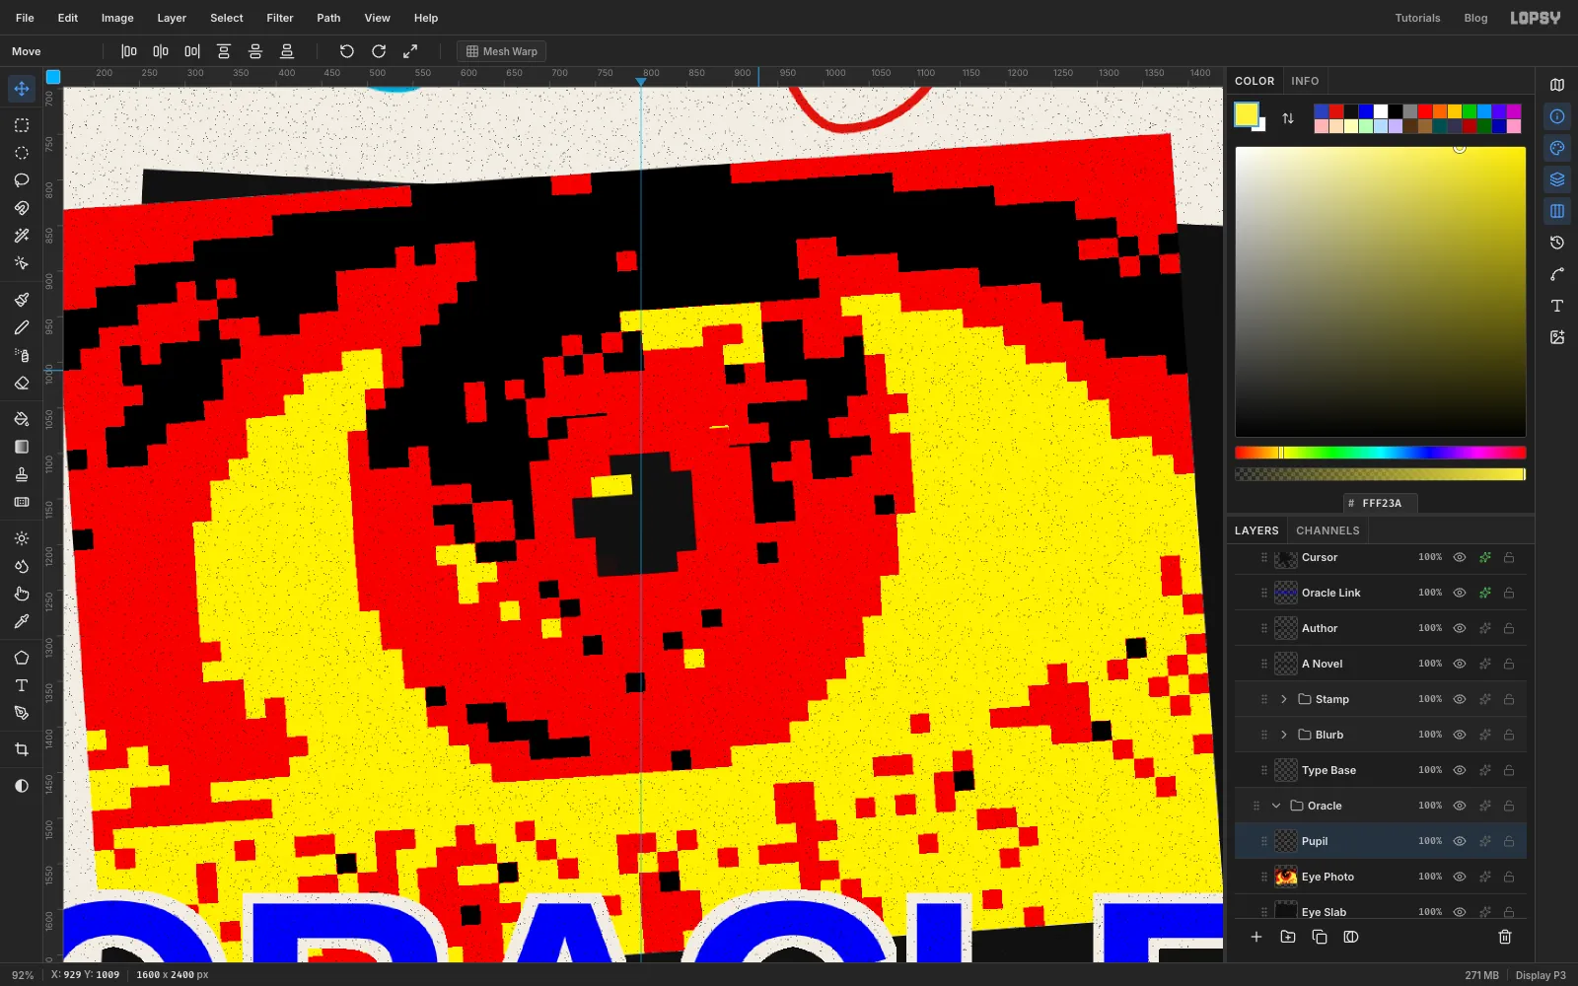This screenshot has height=986, width=1578.
Task: Open the Blog link
Action: [1475, 18]
